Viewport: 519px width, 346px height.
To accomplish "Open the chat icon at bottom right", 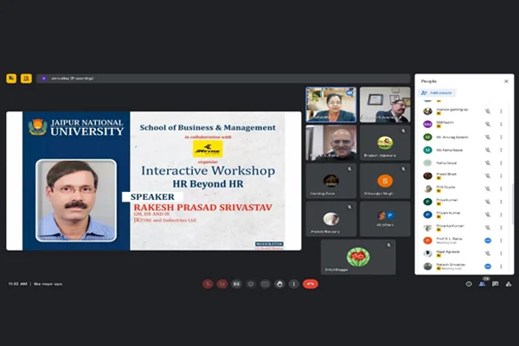I will click(495, 284).
